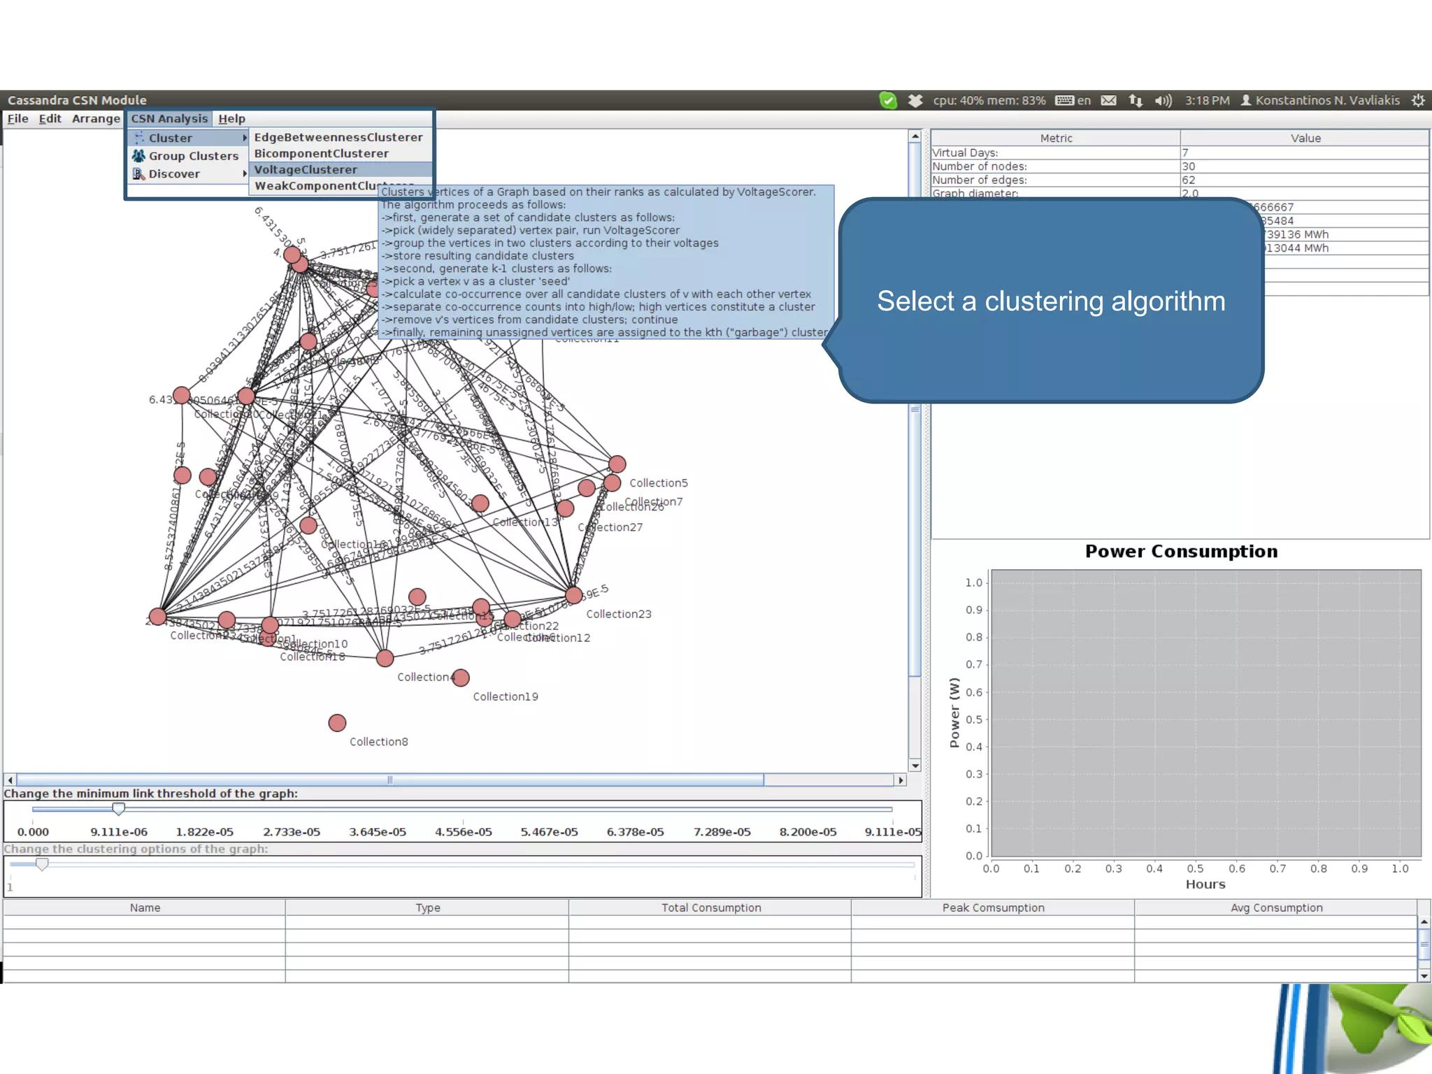Open the File menu
Viewport: 1432px width, 1074px height.
pyautogui.click(x=17, y=119)
